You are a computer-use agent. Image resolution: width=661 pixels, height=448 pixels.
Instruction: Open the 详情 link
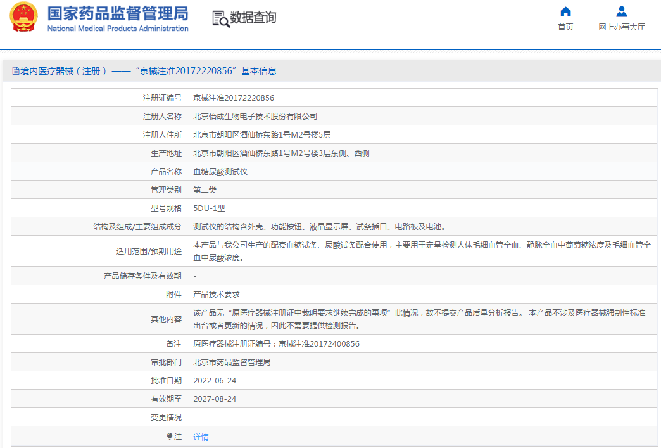coord(201,437)
